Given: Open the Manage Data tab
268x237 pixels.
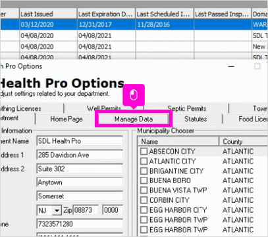Looking at the screenshot, I should [x=133, y=119].
